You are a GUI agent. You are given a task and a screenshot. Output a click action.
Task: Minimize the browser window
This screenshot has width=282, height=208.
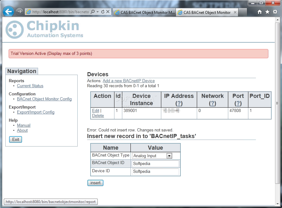pyautogui.click(x=253, y=3)
